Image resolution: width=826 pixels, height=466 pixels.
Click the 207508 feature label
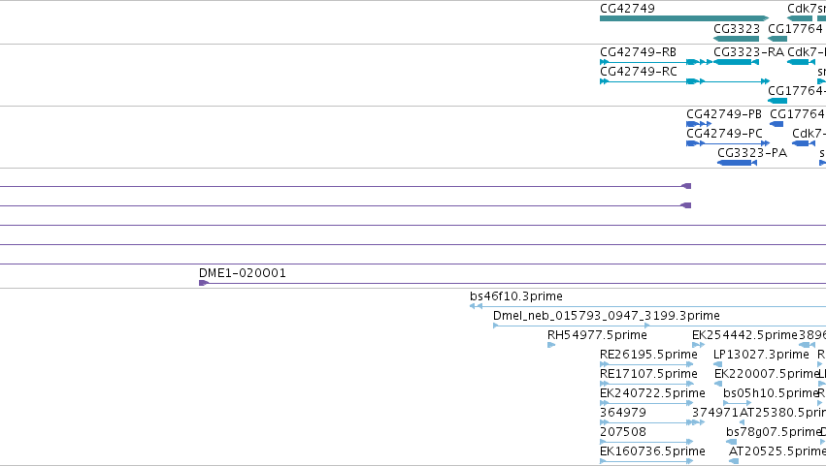click(x=623, y=432)
